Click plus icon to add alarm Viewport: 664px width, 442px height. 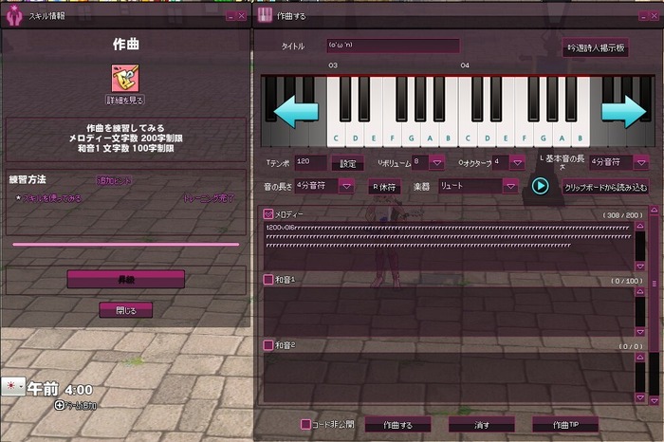[x=60, y=406]
